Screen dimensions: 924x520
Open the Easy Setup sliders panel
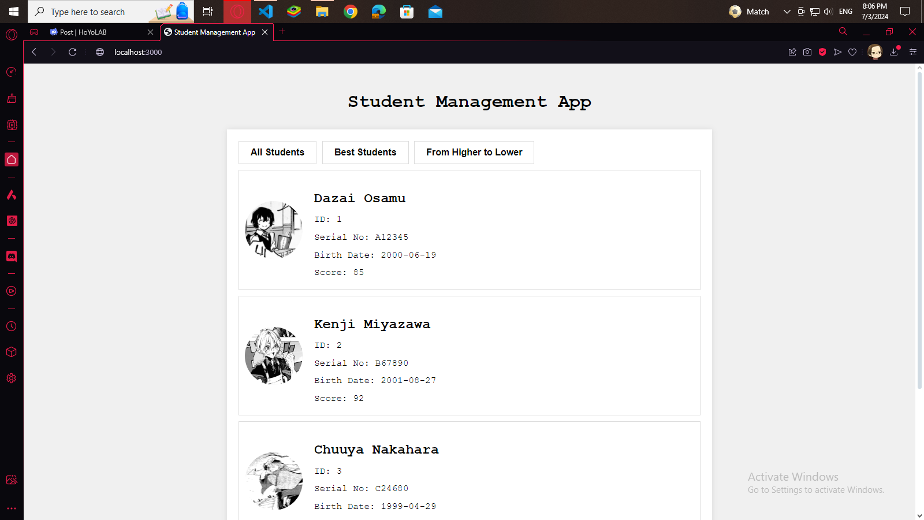click(913, 52)
